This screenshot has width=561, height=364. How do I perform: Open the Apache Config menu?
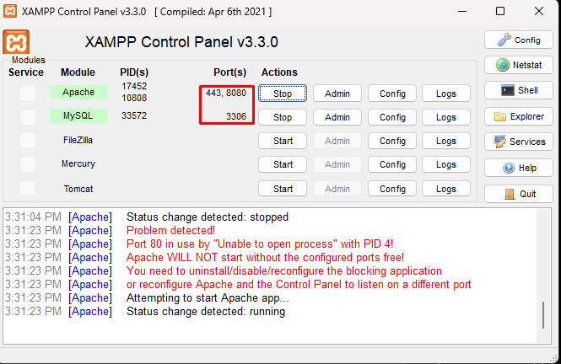click(392, 94)
